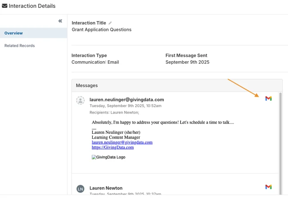Image resolution: width=288 pixels, height=198 pixels.
Task: Click Learning Content Manager signature line
Action: 116,137
